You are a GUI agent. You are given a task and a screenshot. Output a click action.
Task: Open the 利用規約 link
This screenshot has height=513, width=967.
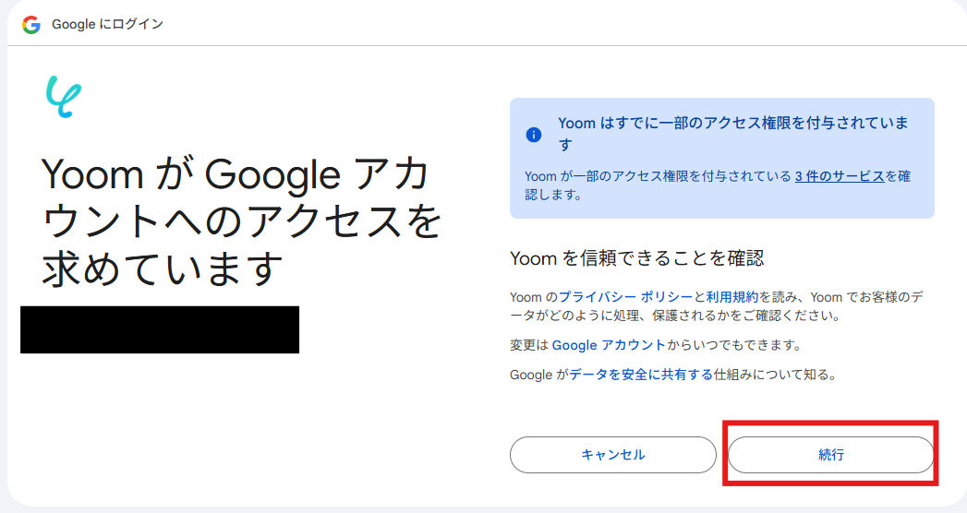732,297
